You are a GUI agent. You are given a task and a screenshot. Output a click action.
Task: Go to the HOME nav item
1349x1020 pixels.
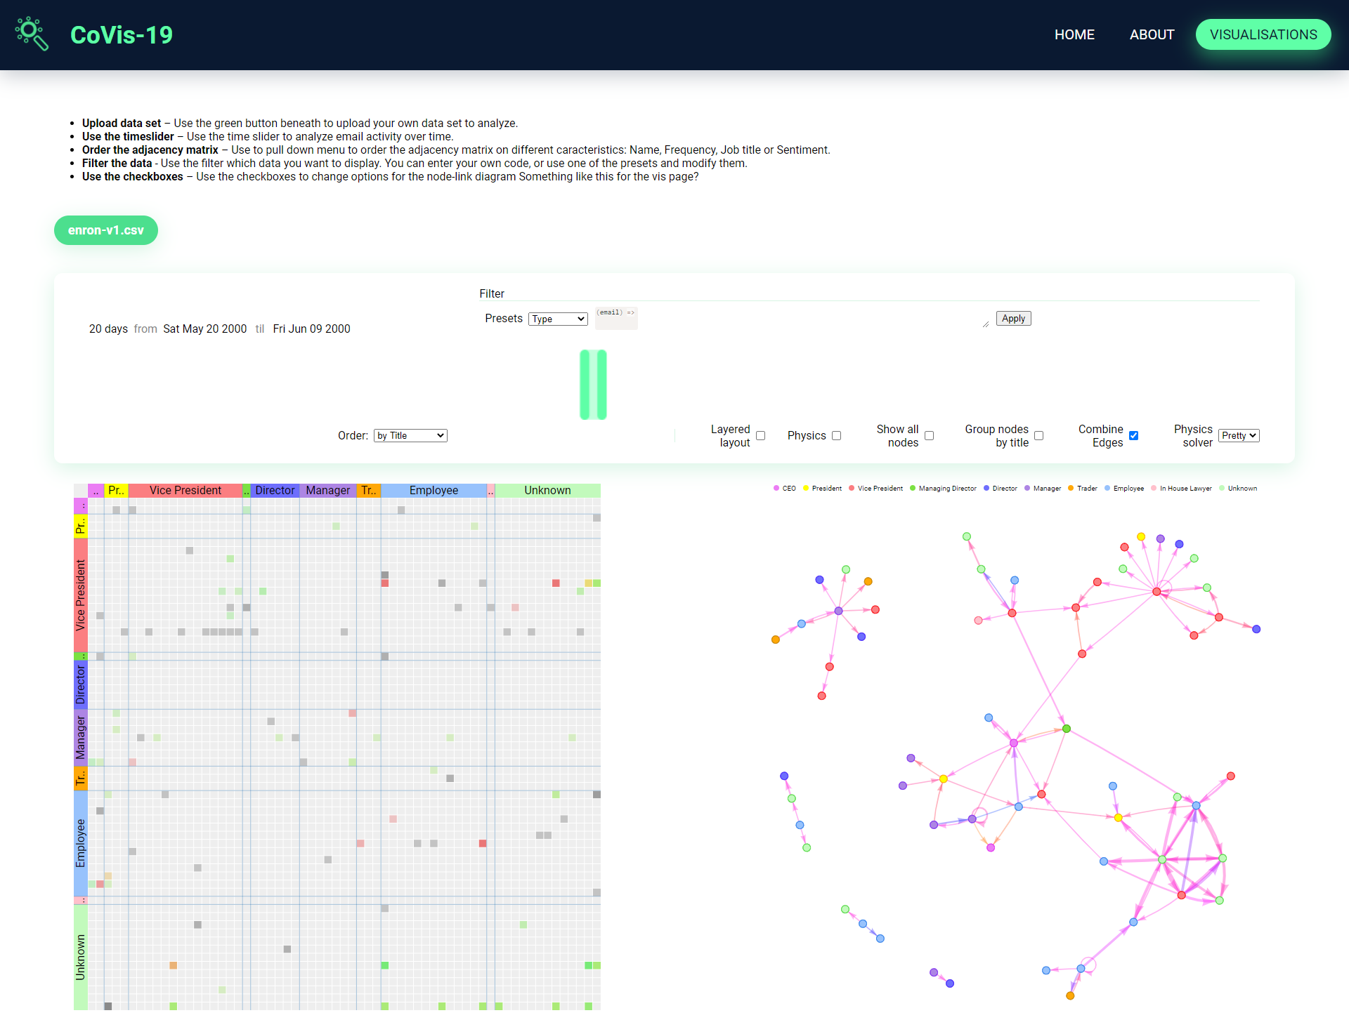[1074, 34]
